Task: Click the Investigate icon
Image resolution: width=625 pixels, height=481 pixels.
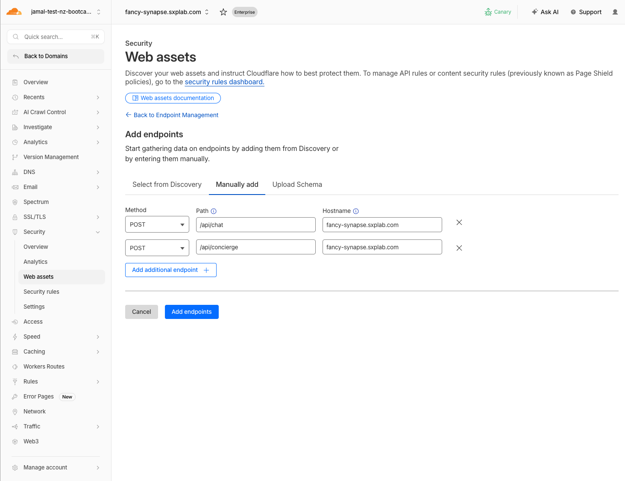Action: coord(15,127)
